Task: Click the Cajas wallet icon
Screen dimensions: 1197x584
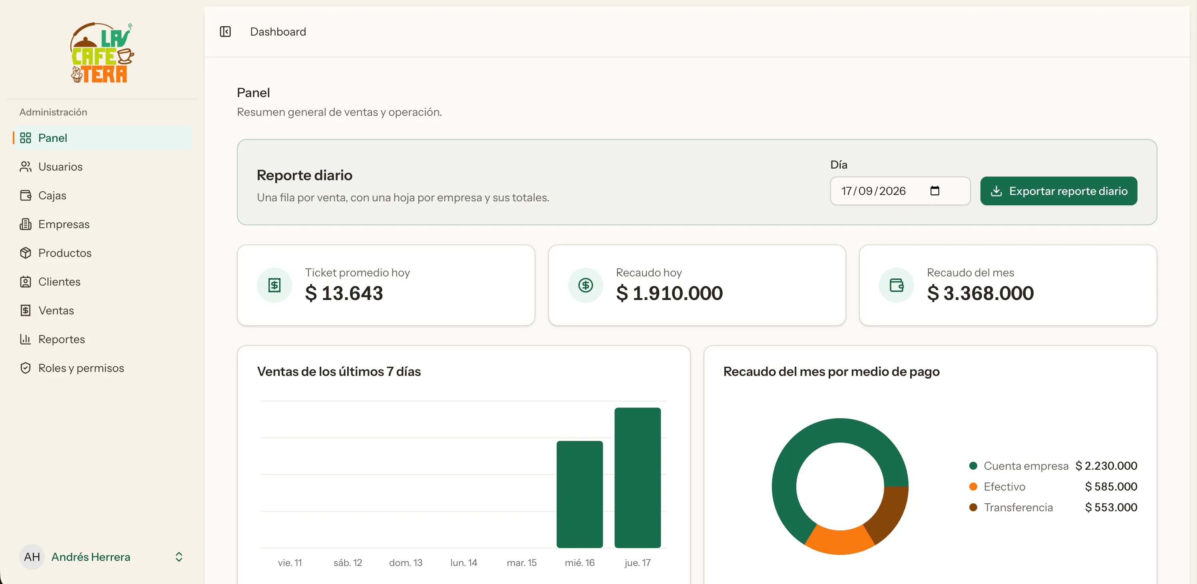Action: coord(26,196)
